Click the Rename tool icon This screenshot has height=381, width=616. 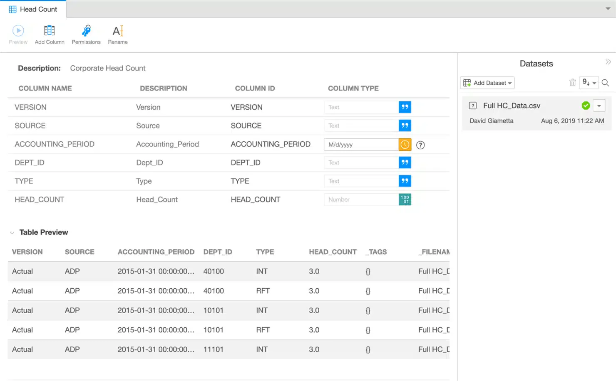point(118,31)
